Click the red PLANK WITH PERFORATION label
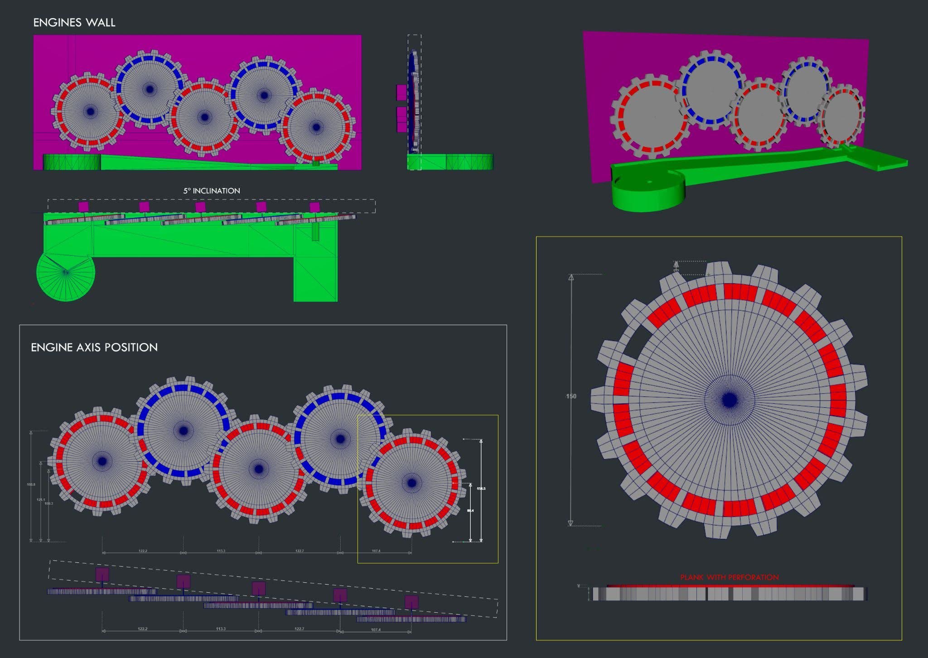Image resolution: width=928 pixels, height=658 pixels. 729,577
